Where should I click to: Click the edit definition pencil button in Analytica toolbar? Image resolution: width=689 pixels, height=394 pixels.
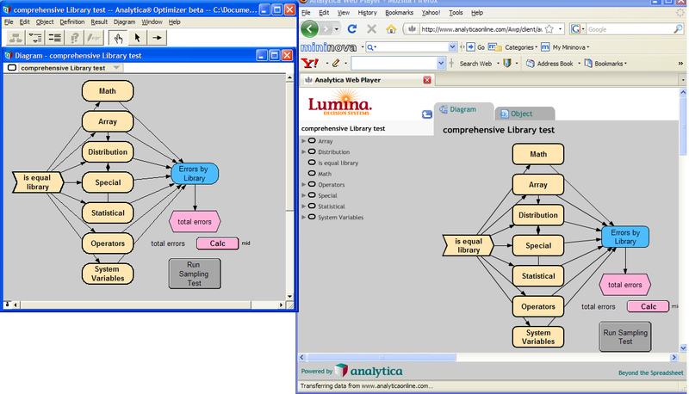point(94,38)
